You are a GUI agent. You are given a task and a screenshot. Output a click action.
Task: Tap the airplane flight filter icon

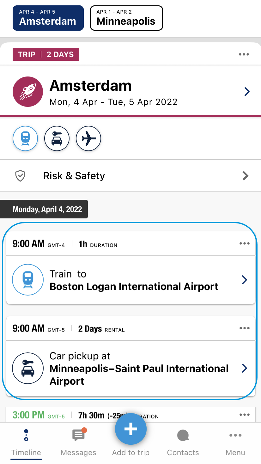click(88, 138)
